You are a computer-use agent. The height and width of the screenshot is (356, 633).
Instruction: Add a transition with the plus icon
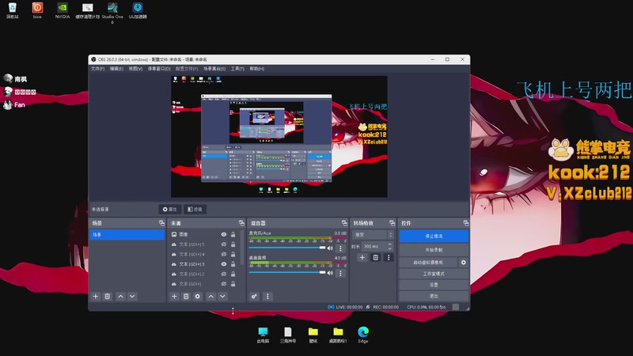pyautogui.click(x=362, y=257)
